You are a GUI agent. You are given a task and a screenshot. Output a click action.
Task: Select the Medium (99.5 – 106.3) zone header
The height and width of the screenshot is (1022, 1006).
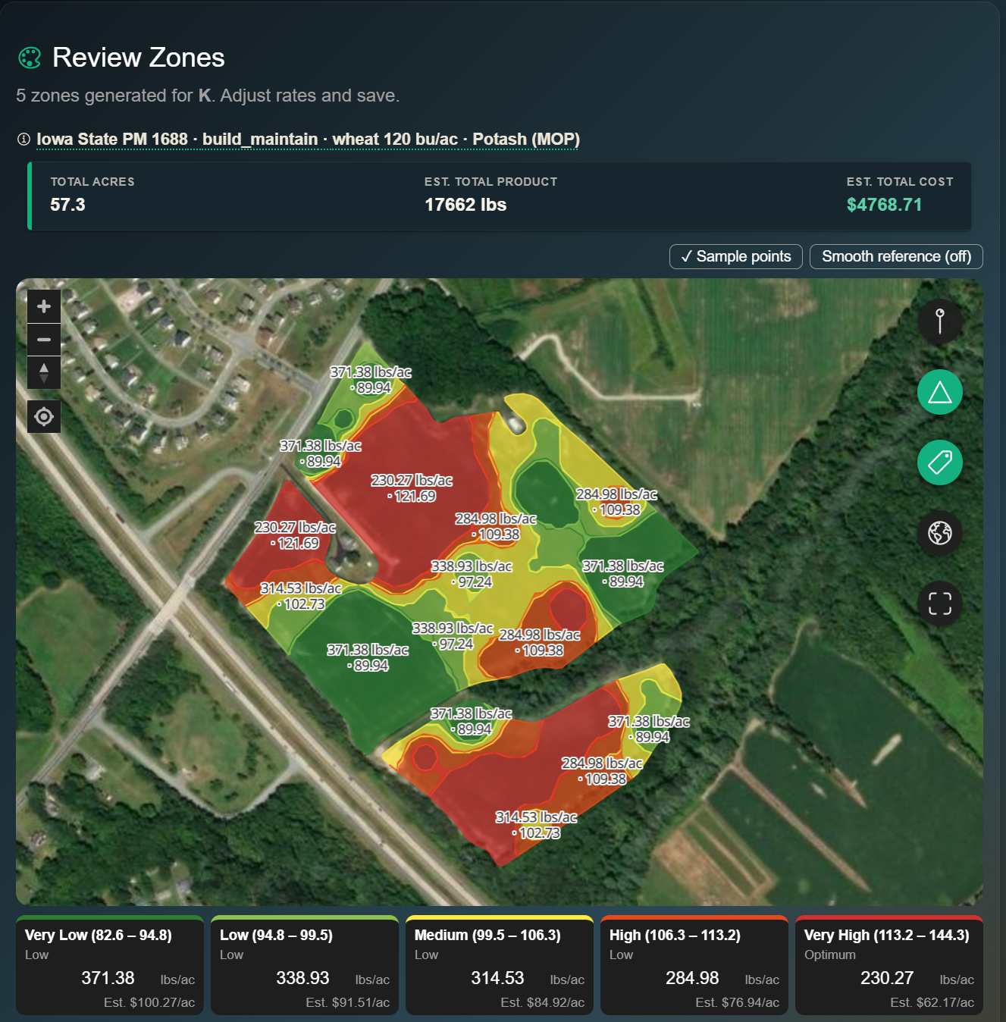(x=487, y=935)
